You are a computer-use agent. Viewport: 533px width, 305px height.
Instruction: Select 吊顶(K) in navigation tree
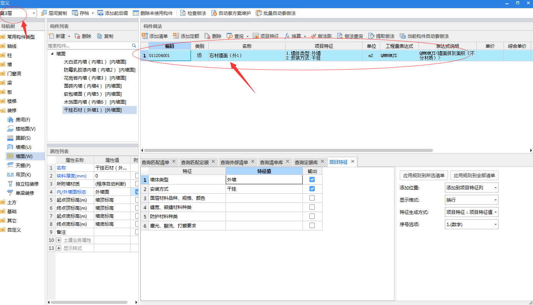pos(23,175)
